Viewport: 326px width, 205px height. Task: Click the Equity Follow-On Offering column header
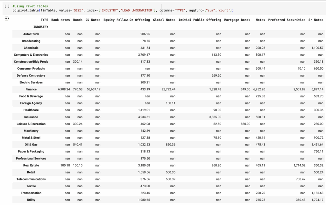click(x=126, y=20)
